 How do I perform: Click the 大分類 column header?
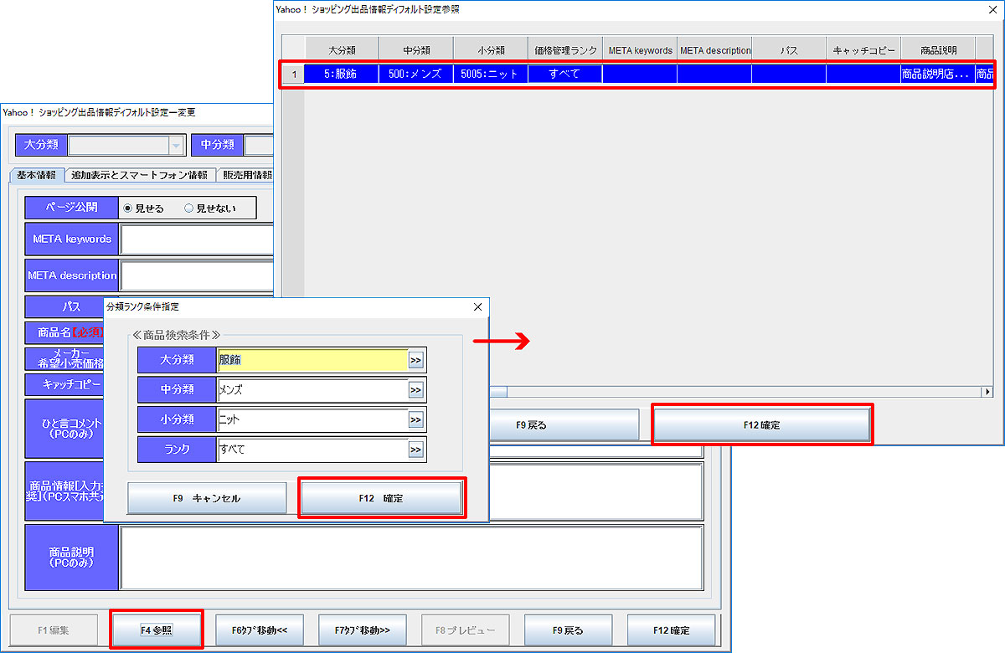[x=341, y=50]
